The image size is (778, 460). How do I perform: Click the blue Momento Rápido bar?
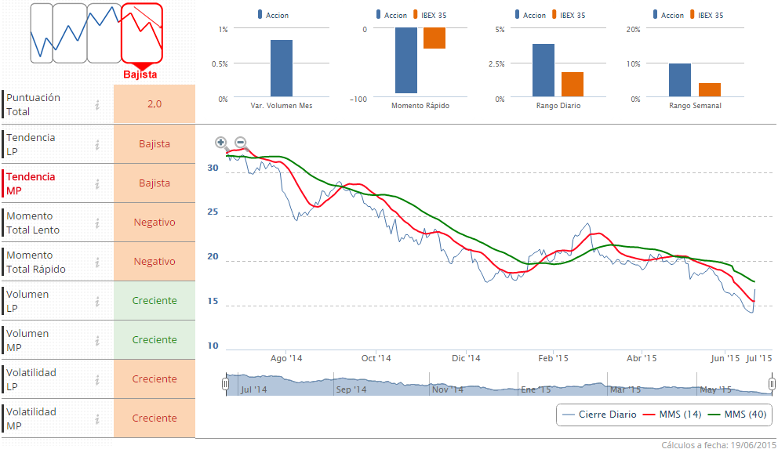coord(406,60)
